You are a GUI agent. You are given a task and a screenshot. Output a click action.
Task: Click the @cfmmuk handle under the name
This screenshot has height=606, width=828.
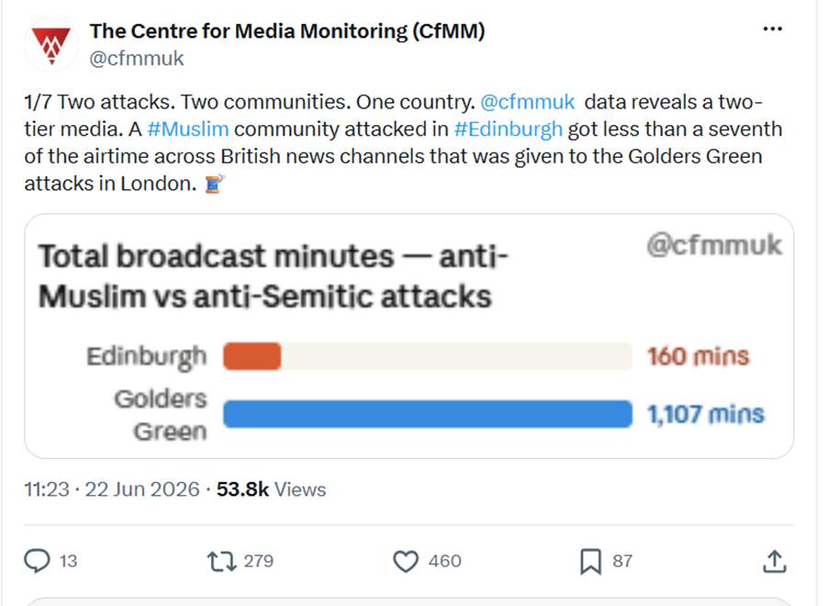pyautogui.click(x=137, y=58)
